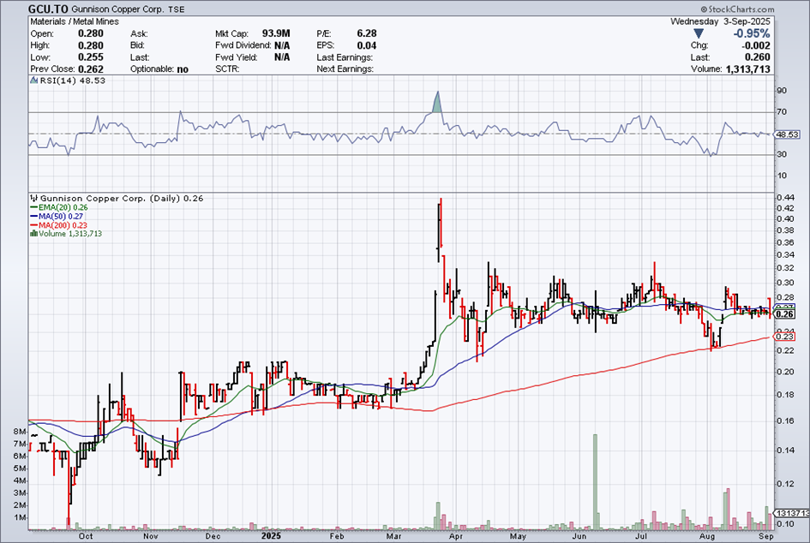Click the EPS value 0.04

(367, 45)
